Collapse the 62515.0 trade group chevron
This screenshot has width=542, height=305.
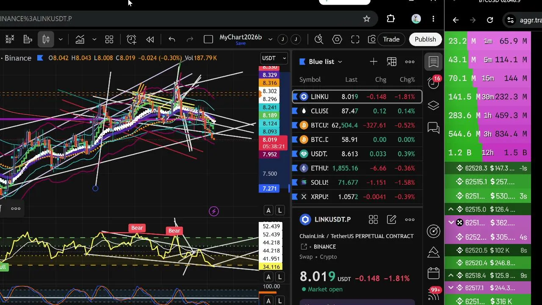click(451, 209)
